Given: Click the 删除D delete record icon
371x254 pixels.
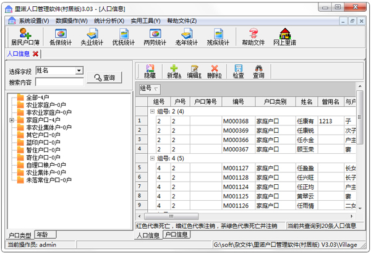Looking at the screenshot, I should click(215, 72).
